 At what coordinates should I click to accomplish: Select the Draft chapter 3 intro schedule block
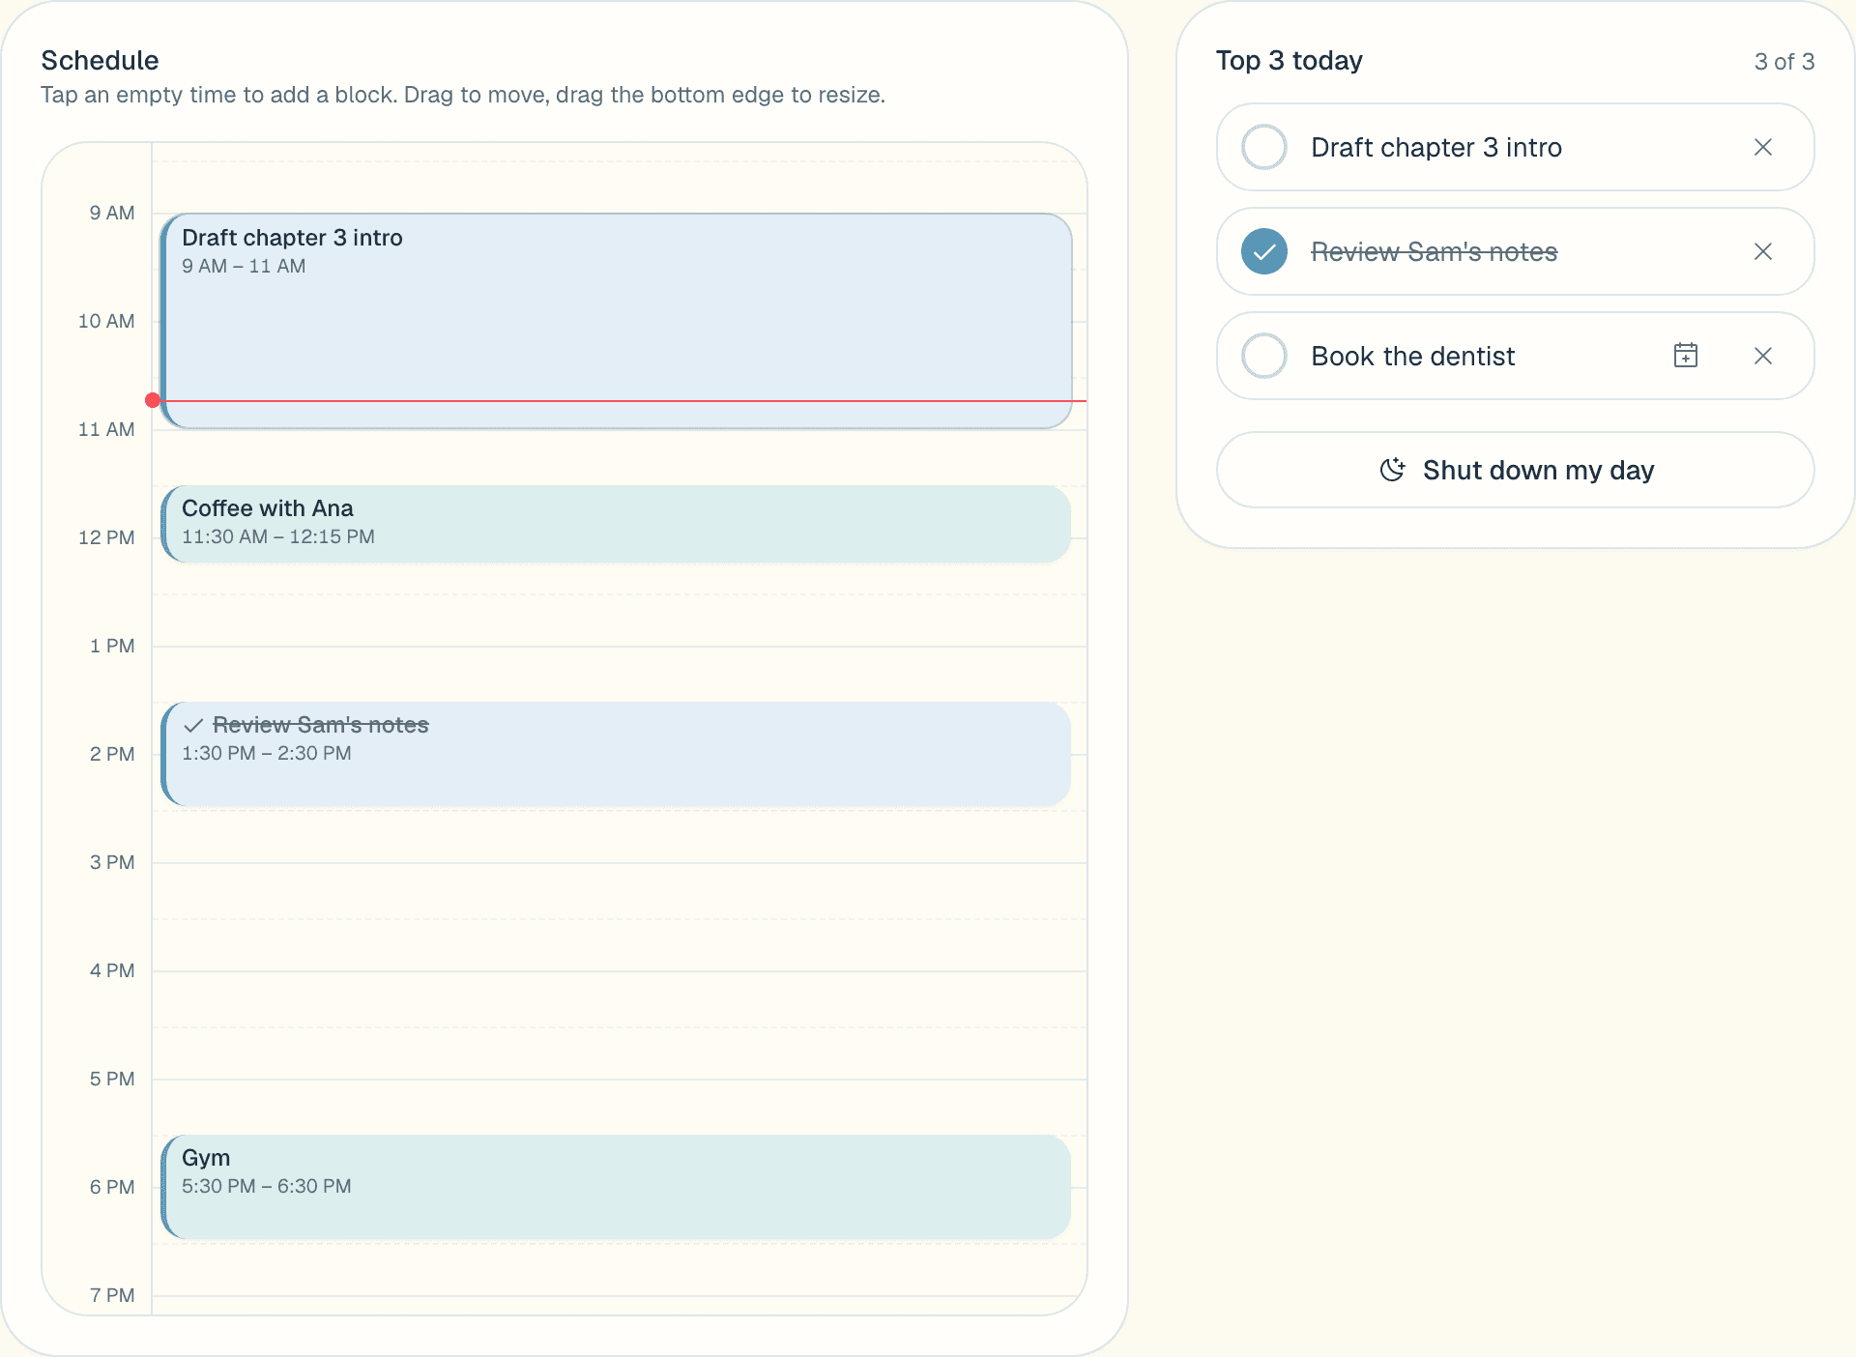click(617, 321)
